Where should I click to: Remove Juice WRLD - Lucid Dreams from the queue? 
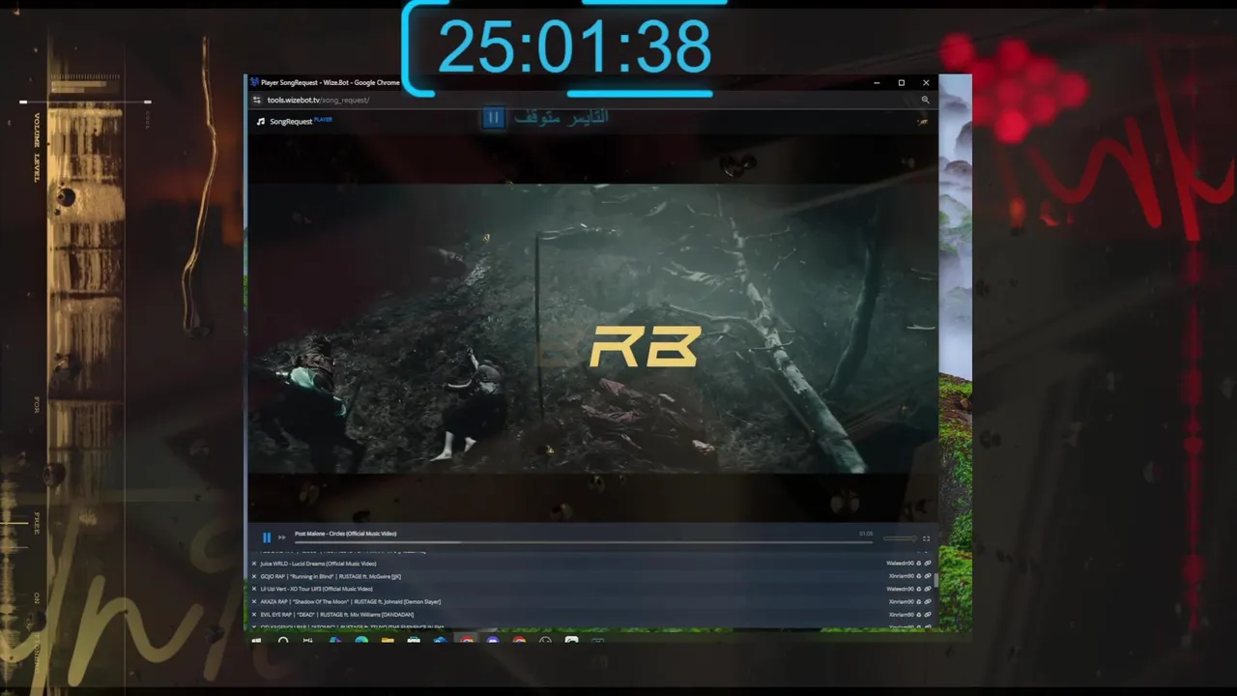point(254,564)
